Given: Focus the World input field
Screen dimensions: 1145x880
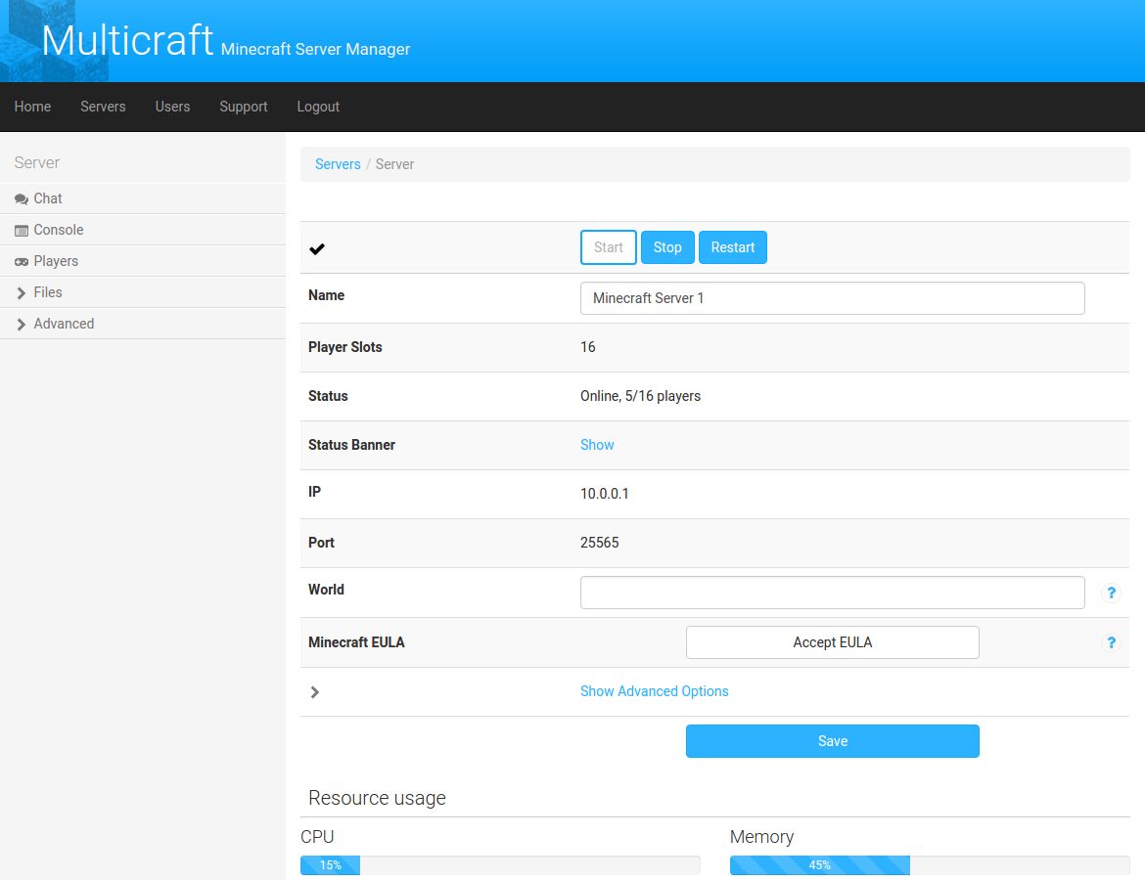Looking at the screenshot, I should click(x=833, y=593).
